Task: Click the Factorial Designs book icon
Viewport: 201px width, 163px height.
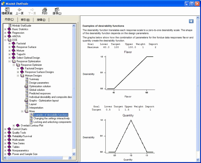Action: coord(22,68)
